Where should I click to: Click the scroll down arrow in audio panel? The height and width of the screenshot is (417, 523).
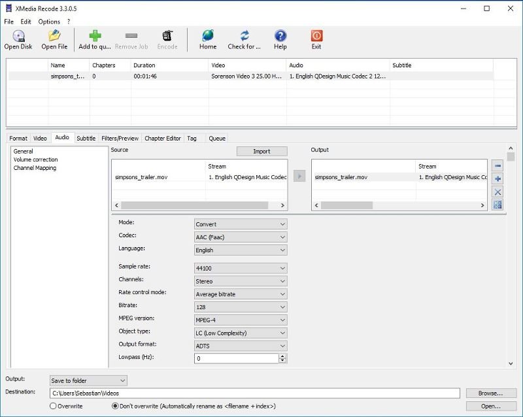(x=511, y=363)
